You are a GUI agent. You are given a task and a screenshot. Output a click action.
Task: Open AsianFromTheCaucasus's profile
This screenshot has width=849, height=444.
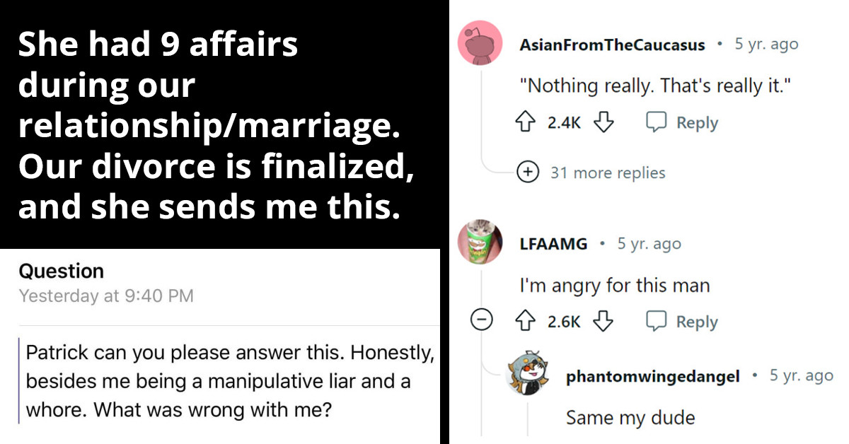(613, 44)
